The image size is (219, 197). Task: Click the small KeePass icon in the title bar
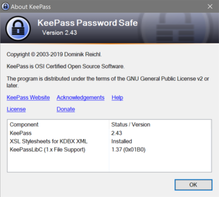click(x=5, y=7)
